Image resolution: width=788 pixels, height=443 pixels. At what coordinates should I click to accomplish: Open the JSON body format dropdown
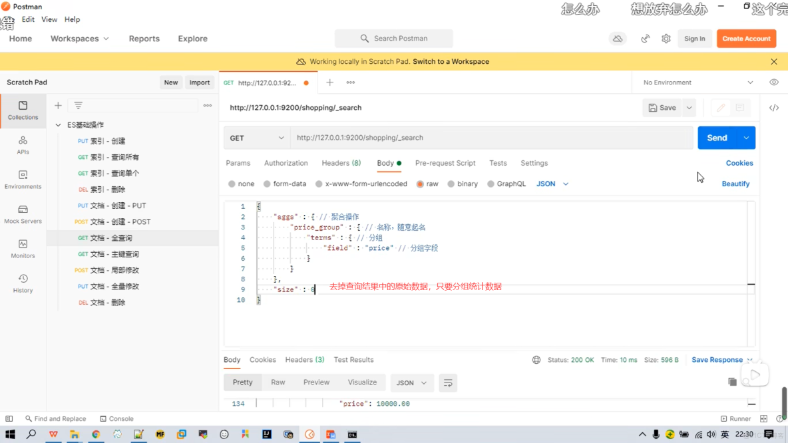click(550, 184)
